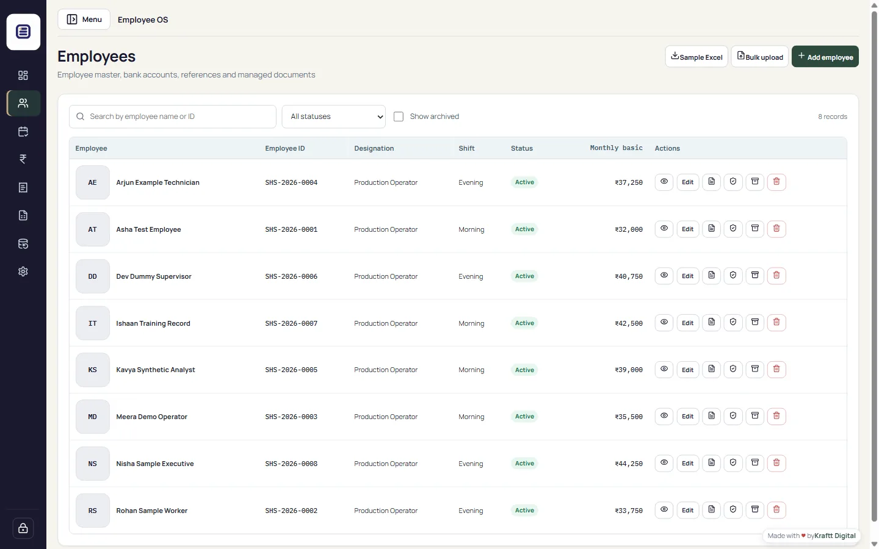
Task: Click the page vertical scrollbar
Action: click(x=874, y=267)
